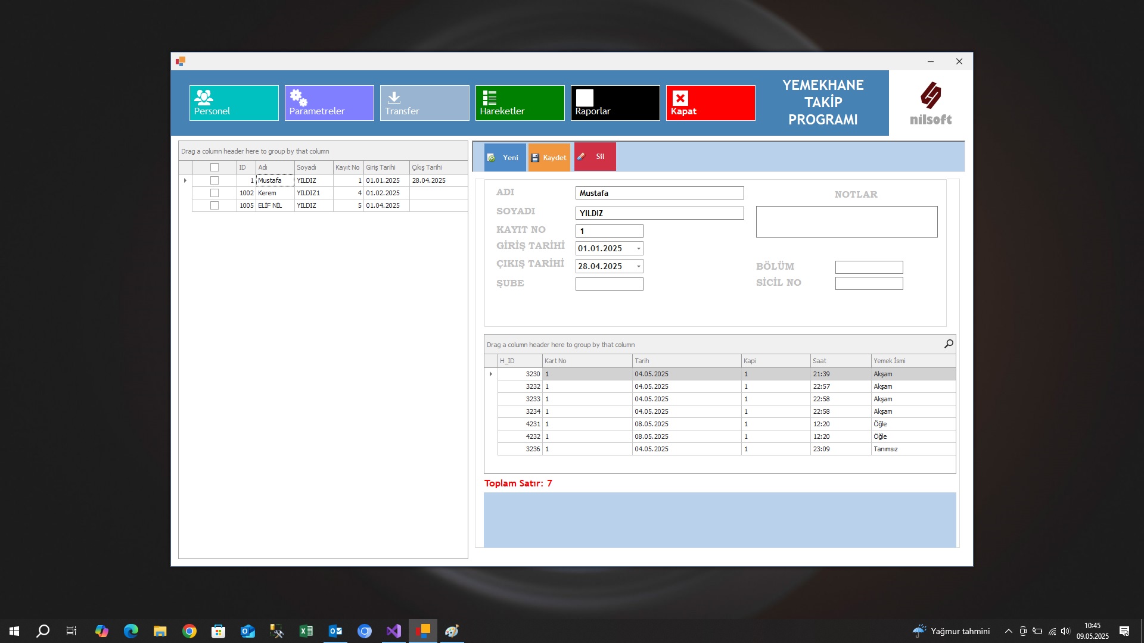Image resolution: width=1144 pixels, height=643 pixels.
Task: Click the Yeni button
Action: [504, 158]
